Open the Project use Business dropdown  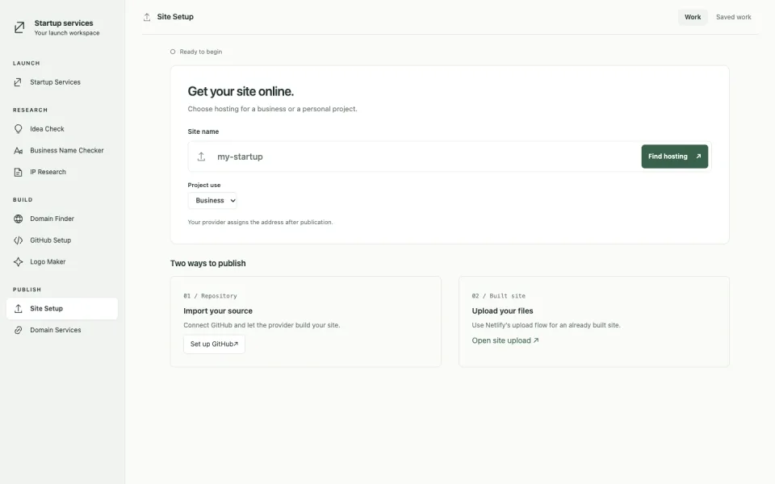pos(212,201)
